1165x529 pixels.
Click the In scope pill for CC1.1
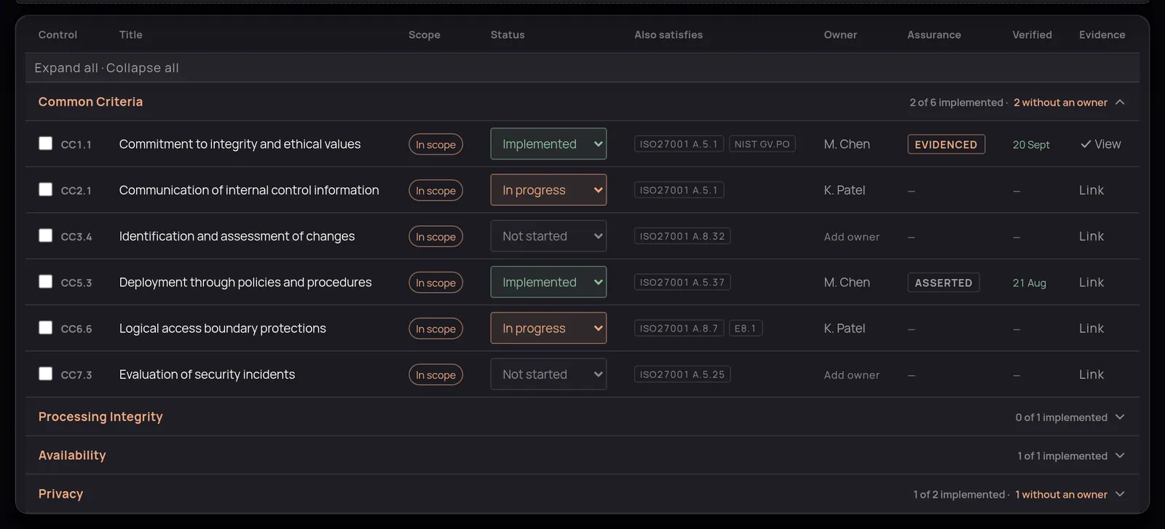435,144
